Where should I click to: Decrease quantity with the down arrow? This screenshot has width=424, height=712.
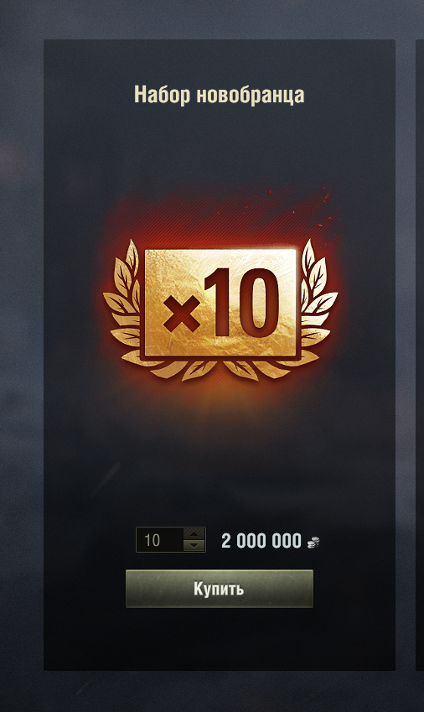click(194, 546)
